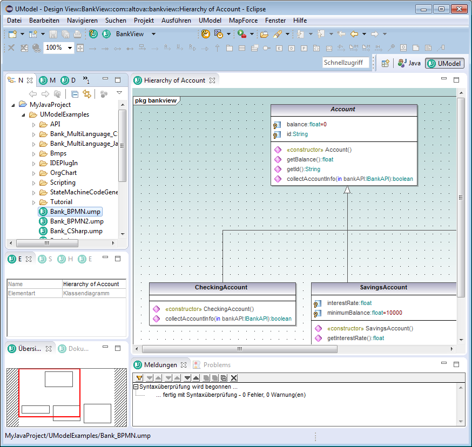The image size is (472, 447).
Task: Click the Collapse All icon in navigator
Action: [75, 94]
